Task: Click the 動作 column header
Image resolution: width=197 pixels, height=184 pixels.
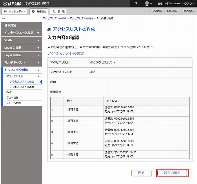Action: [x=69, y=101]
